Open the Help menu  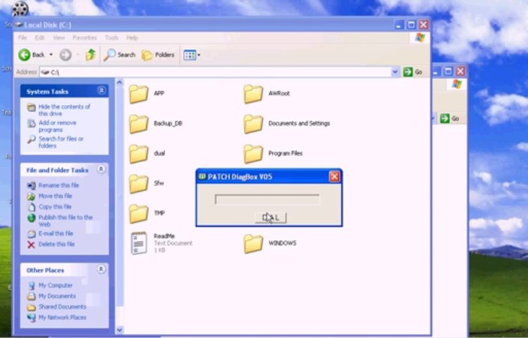click(132, 38)
